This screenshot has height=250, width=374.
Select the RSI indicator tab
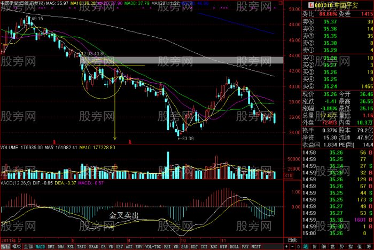pyautogui.click(x=167, y=247)
